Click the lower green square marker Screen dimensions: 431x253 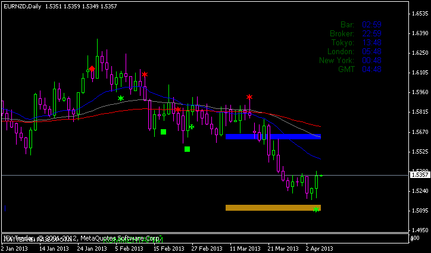pos(187,149)
